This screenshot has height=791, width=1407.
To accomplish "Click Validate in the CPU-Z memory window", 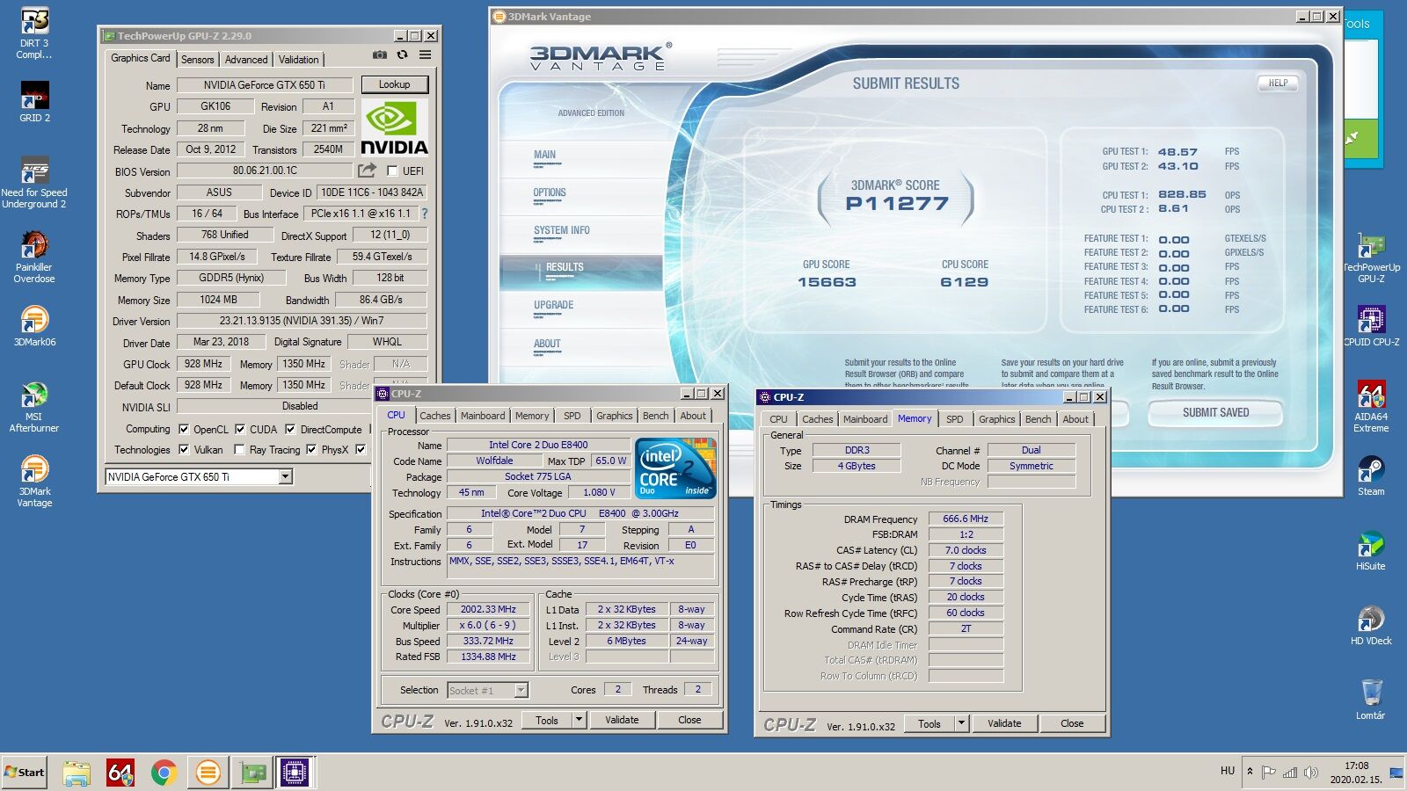I will pyautogui.click(x=1004, y=723).
